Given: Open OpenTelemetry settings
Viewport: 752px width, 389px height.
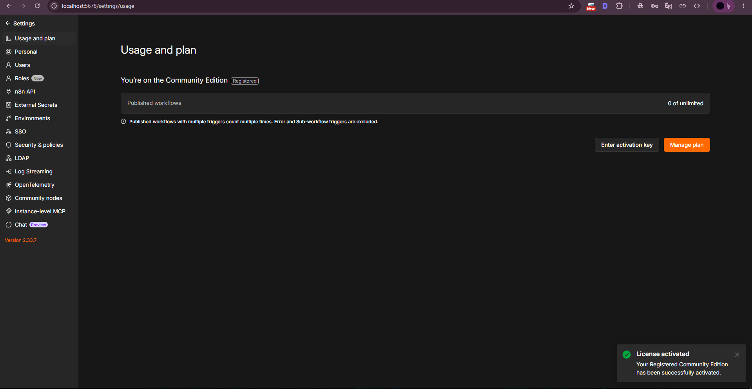Looking at the screenshot, I should (39, 185).
